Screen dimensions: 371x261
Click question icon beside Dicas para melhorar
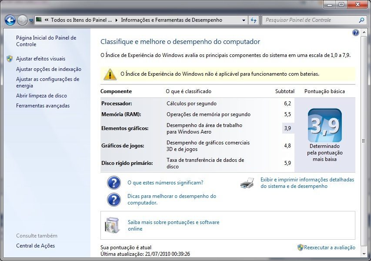click(x=114, y=200)
